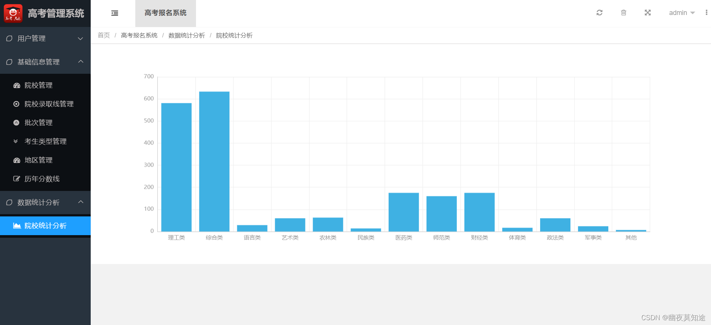Expand the 用户管理 chevron
This screenshot has width=711, height=325.
coord(81,39)
